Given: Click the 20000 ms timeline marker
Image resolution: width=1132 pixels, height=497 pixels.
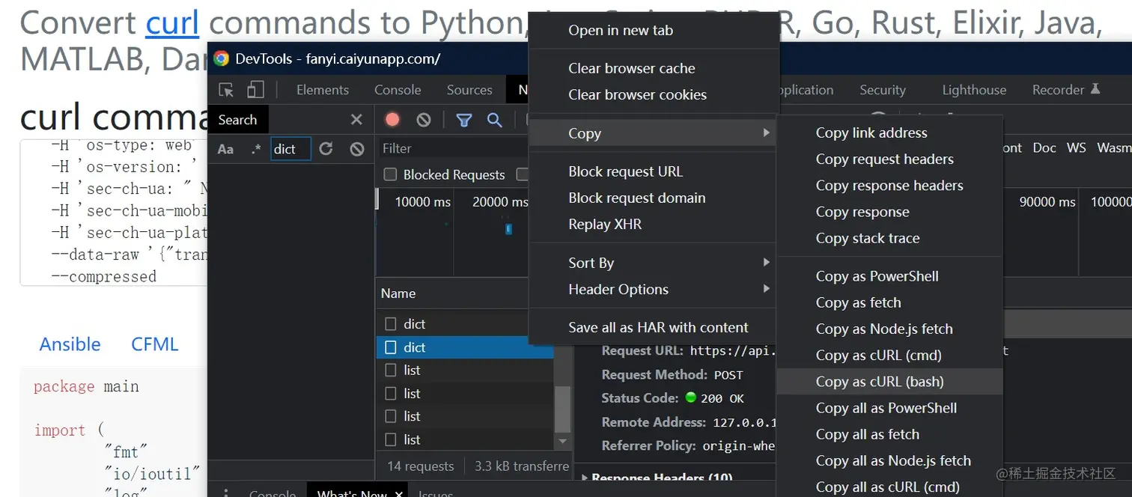Looking at the screenshot, I should click(500, 201).
